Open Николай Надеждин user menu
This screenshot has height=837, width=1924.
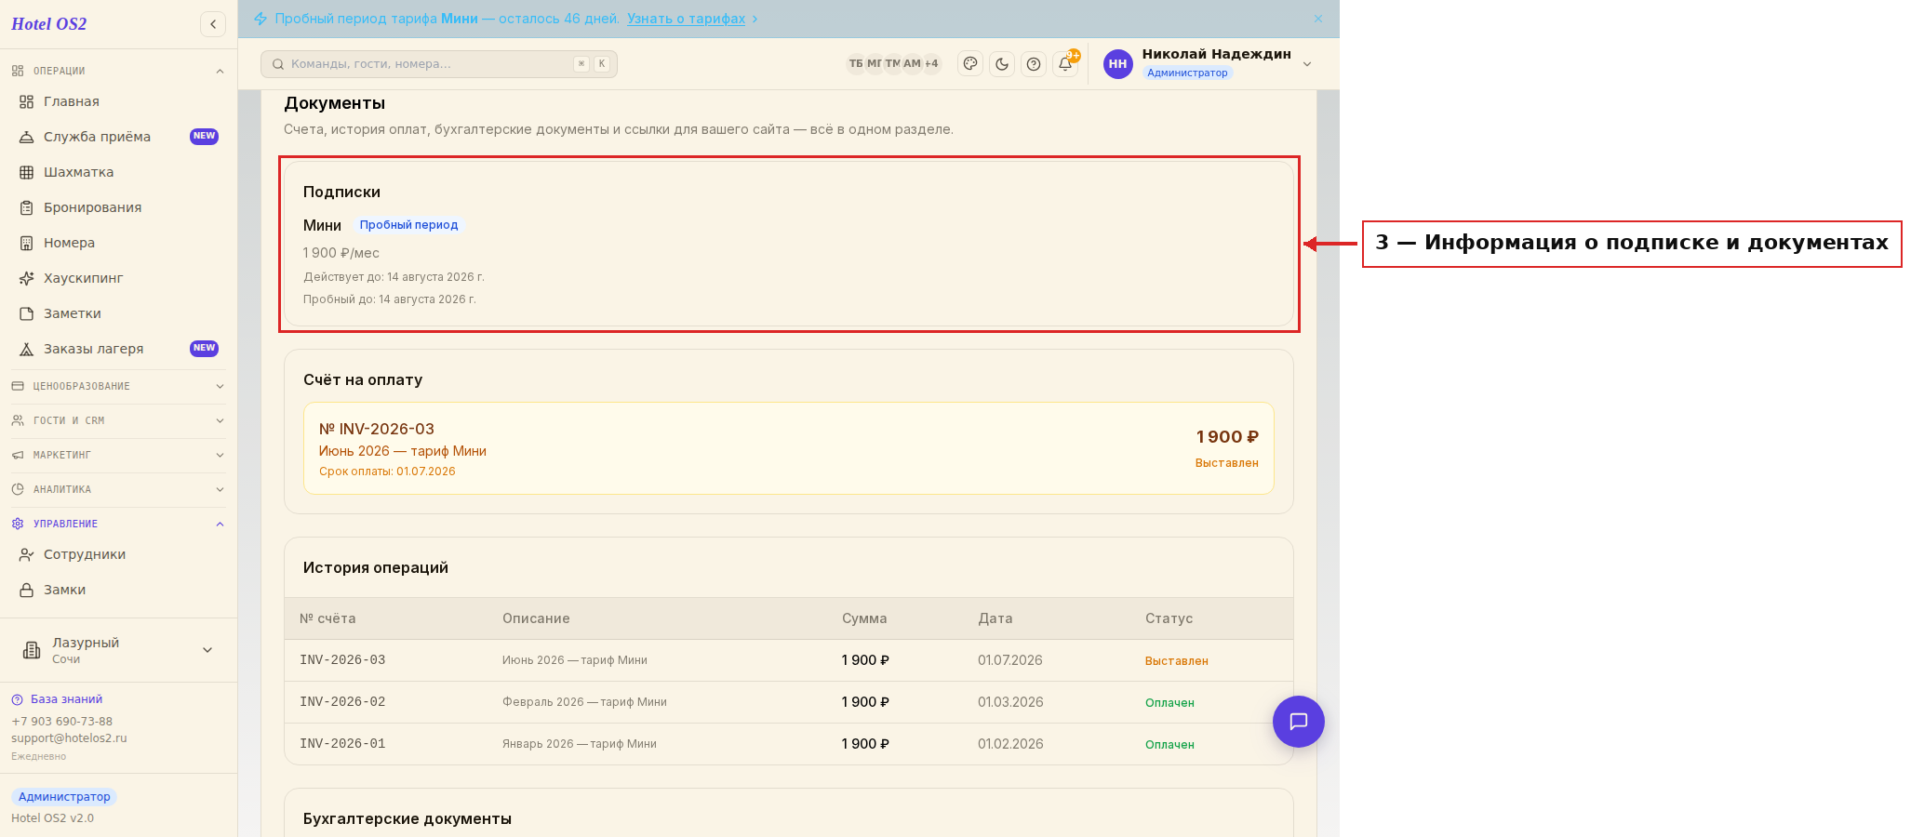[1209, 63]
